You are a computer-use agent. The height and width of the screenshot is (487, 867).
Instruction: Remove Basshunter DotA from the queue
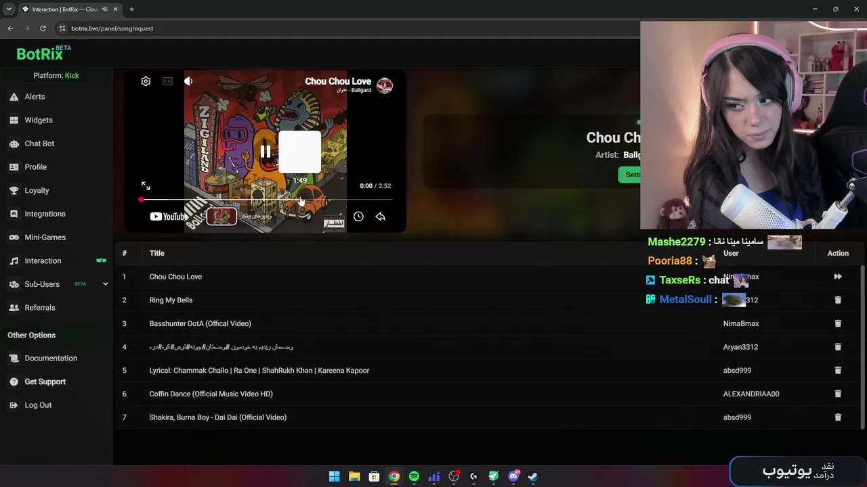(838, 323)
